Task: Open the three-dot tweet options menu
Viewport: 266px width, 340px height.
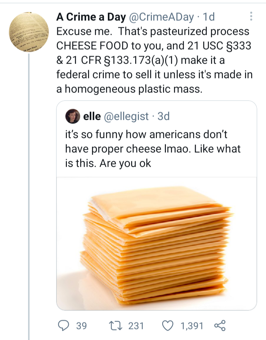Action: (x=251, y=17)
